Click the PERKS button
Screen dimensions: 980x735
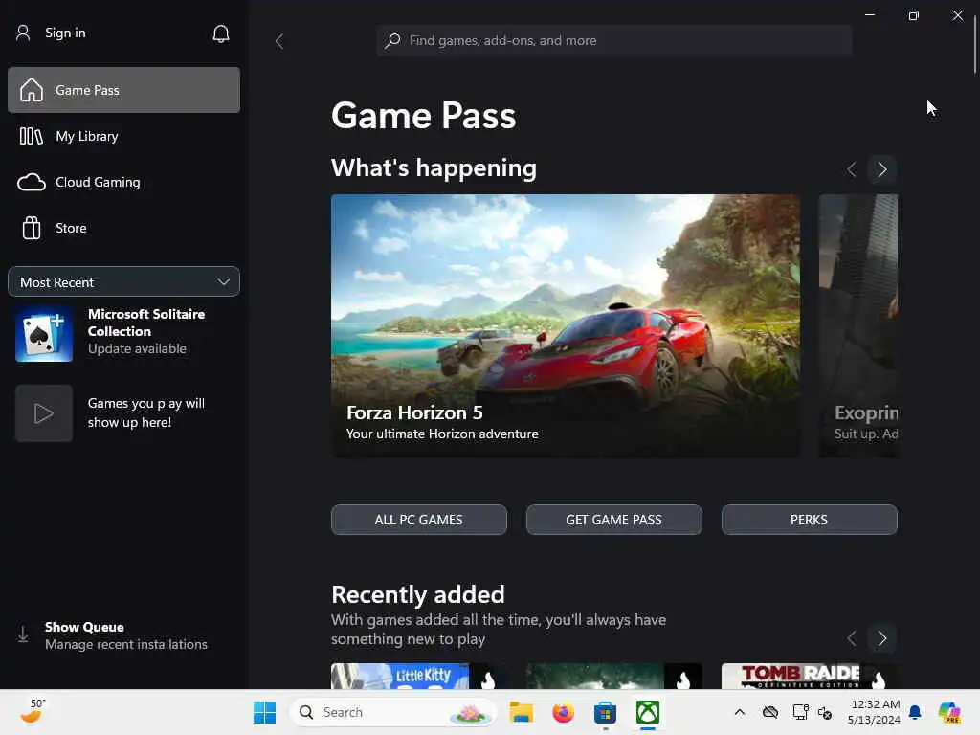pyautogui.click(x=810, y=520)
